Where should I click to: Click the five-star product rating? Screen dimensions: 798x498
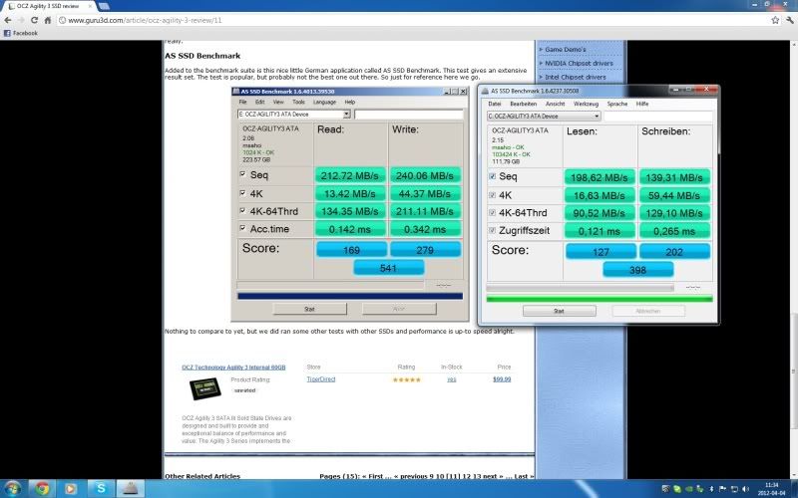(407, 379)
